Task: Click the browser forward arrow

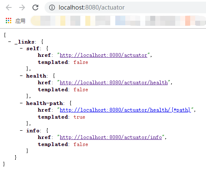Action: pyautogui.click(x=22, y=7)
